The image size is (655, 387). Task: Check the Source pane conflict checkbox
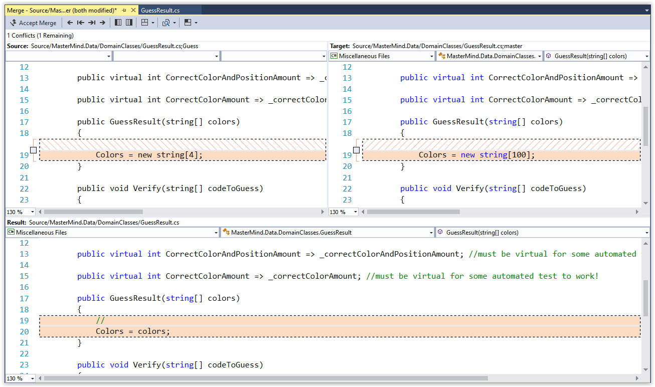pyautogui.click(x=33, y=150)
